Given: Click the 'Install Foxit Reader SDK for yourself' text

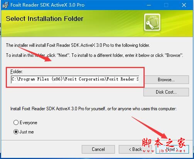Looking at the screenshot, I should coord(93,109).
